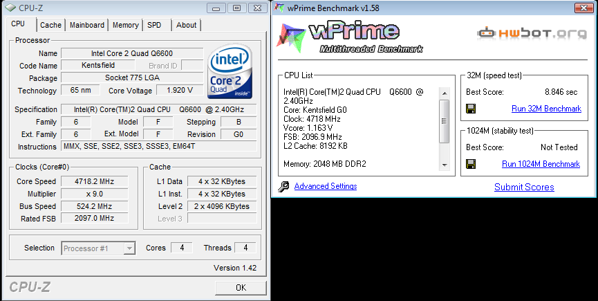Screen dimensions: 598x301
Task: Click the Code Name value Kentsfield
Action: (98, 65)
